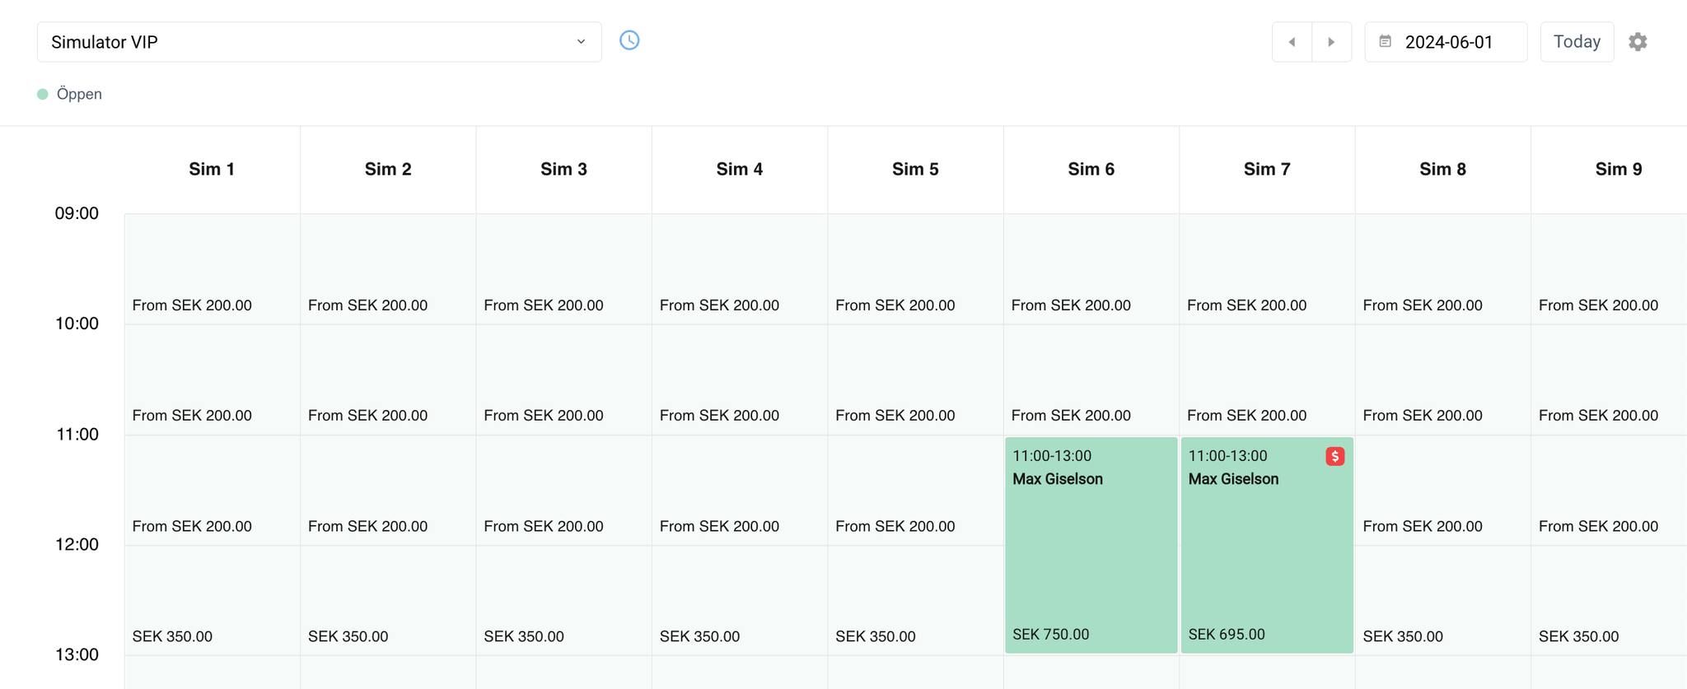The image size is (1687, 689).
Task: Book Sim 2 slot at 09:00
Action: point(388,269)
